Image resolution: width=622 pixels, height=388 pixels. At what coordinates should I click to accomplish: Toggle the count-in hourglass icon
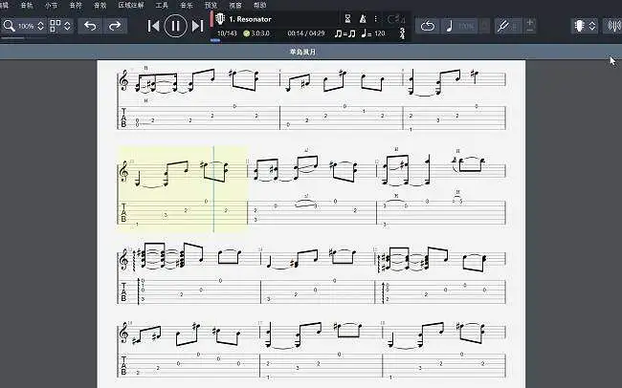pyautogui.click(x=348, y=18)
